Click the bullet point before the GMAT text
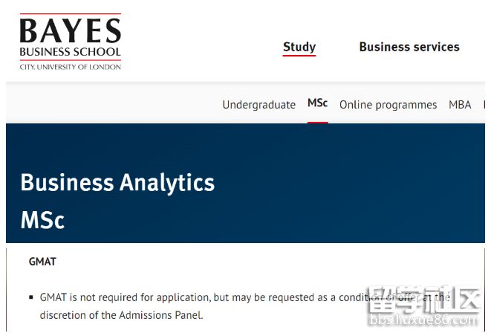Image resolution: width=491 pixels, height=336 pixels. 31,297
